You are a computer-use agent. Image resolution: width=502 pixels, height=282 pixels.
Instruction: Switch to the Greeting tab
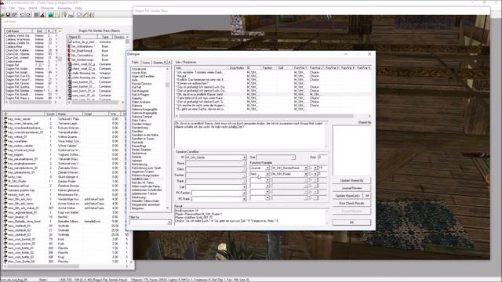coord(158,63)
